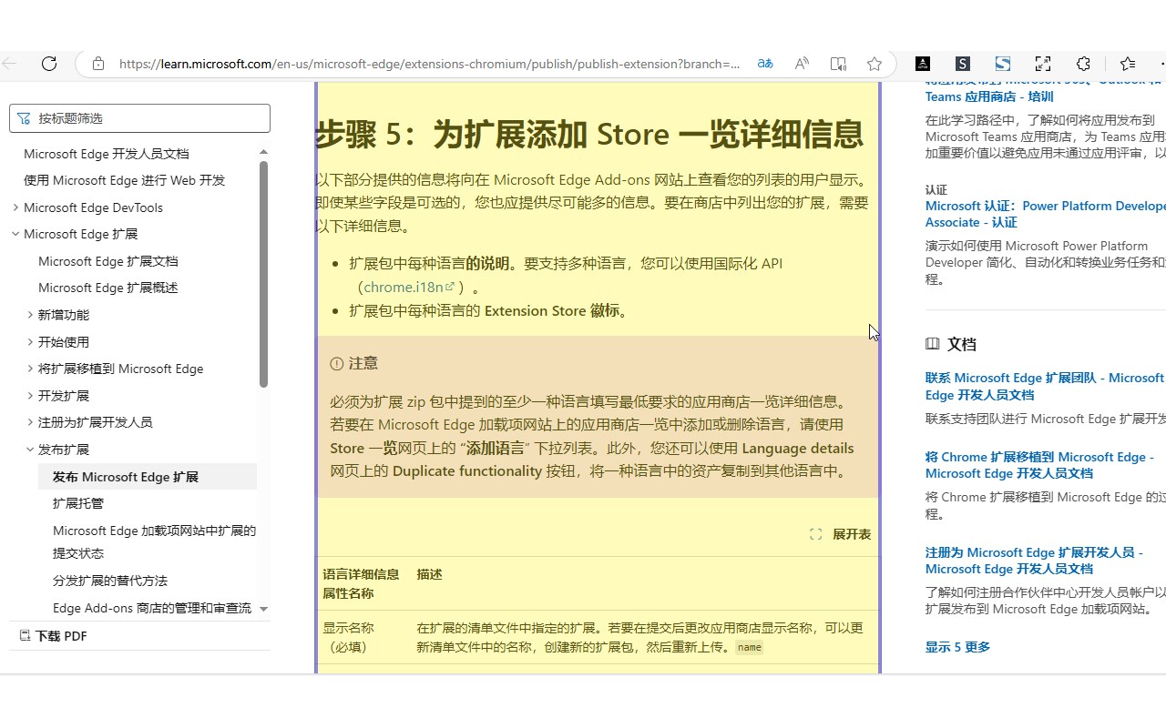Start Read aloud from the address bar

[x=802, y=64]
